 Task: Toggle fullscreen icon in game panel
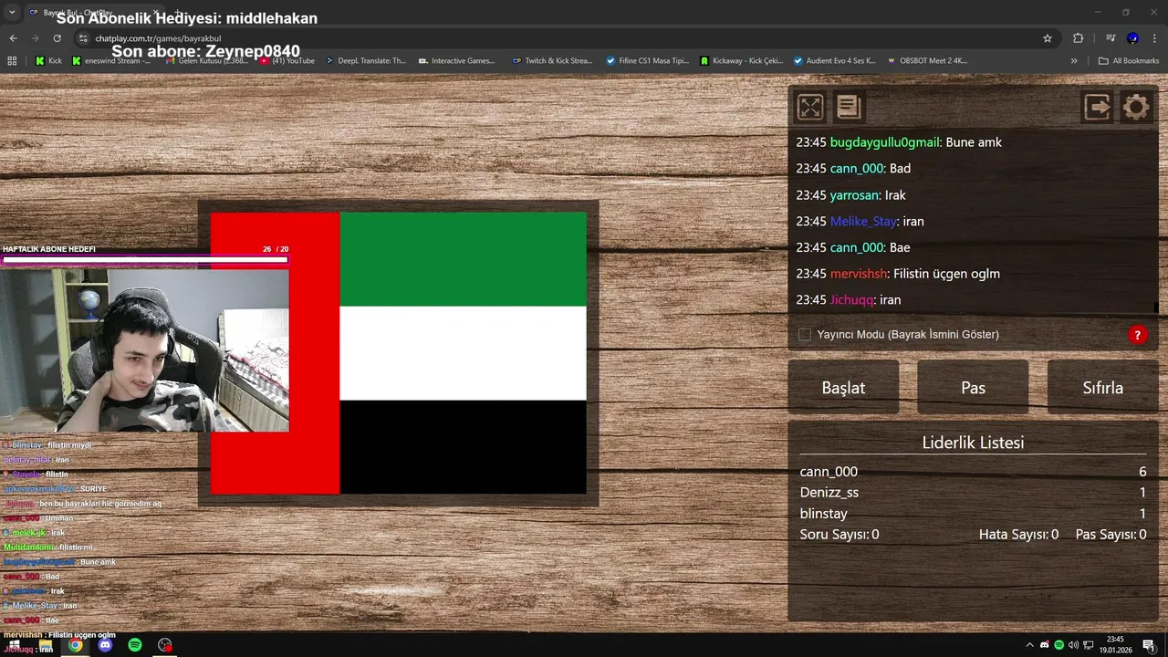click(x=810, y=107)
